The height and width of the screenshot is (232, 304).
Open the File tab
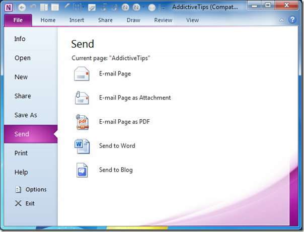coord(18,20)
